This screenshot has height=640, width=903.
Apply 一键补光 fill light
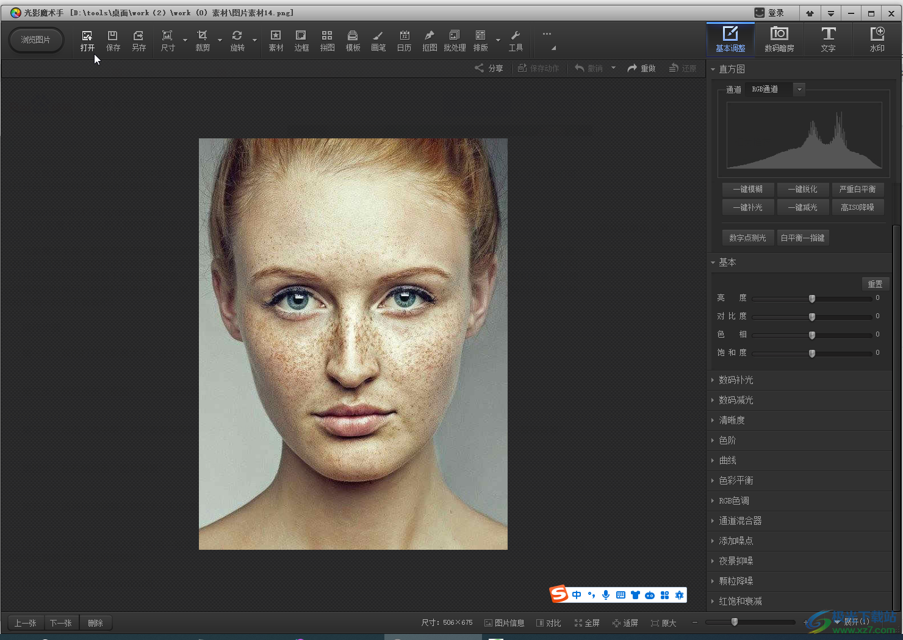click(x=748, y=208)
